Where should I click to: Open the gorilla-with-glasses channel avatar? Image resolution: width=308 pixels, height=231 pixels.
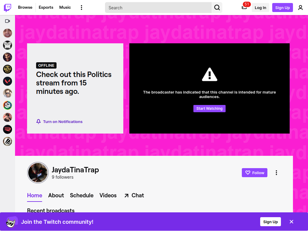pos(8,45)
